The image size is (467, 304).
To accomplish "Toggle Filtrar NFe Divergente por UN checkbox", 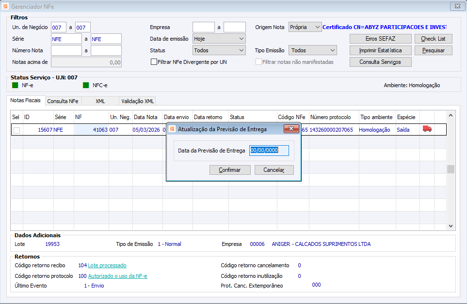I will (154, 62).
